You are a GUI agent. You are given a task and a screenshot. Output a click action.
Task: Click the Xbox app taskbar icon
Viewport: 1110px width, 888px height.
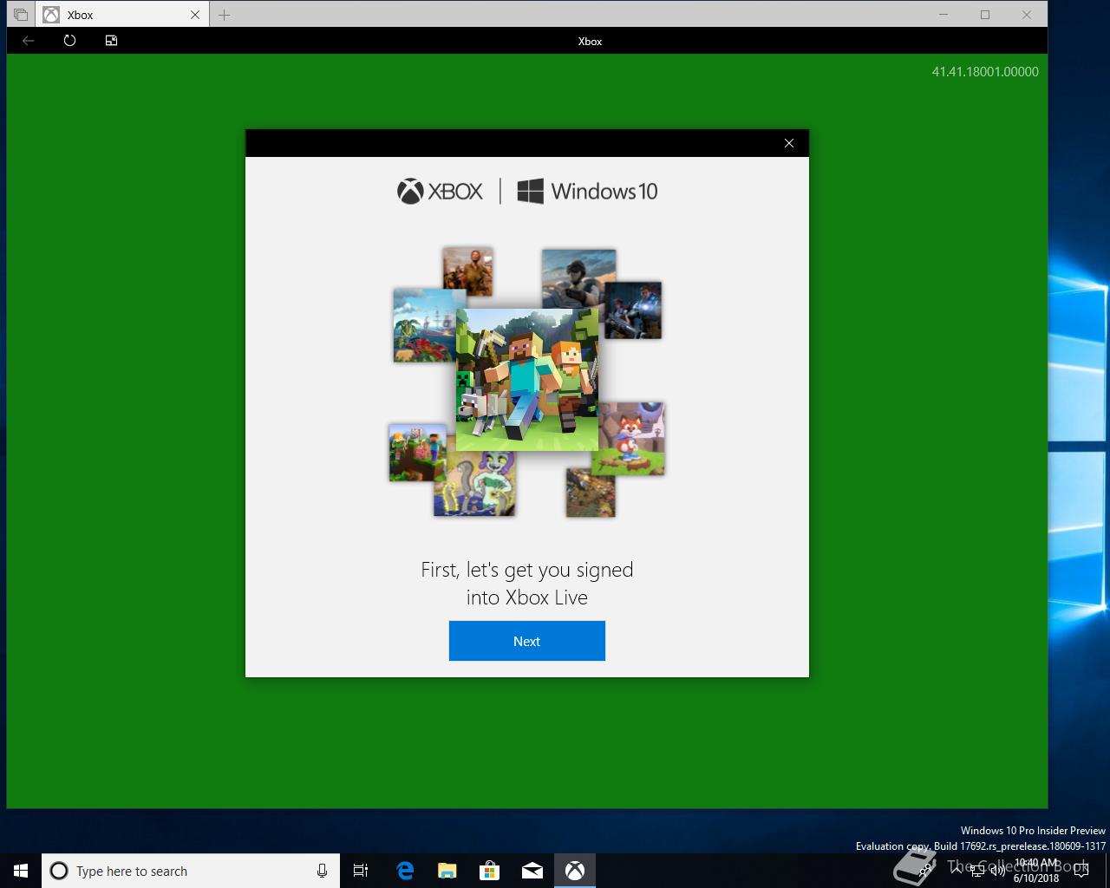pyautogui.click(x=575, y=871)
